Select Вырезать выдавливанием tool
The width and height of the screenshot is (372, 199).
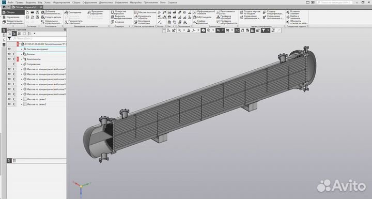click(121, 18)
